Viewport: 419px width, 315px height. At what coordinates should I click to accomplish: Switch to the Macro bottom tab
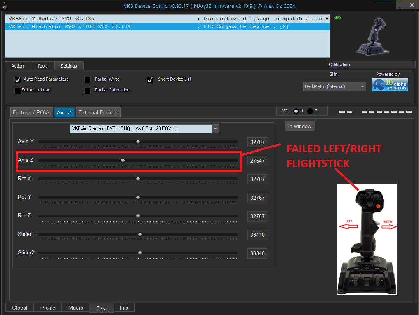[75, 308]
